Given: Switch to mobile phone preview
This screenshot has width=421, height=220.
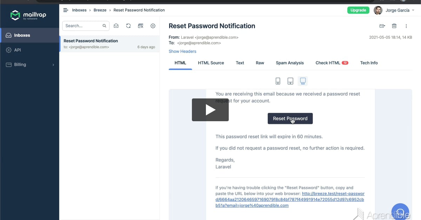Looking at the screenshot, I should pos(278,81).
